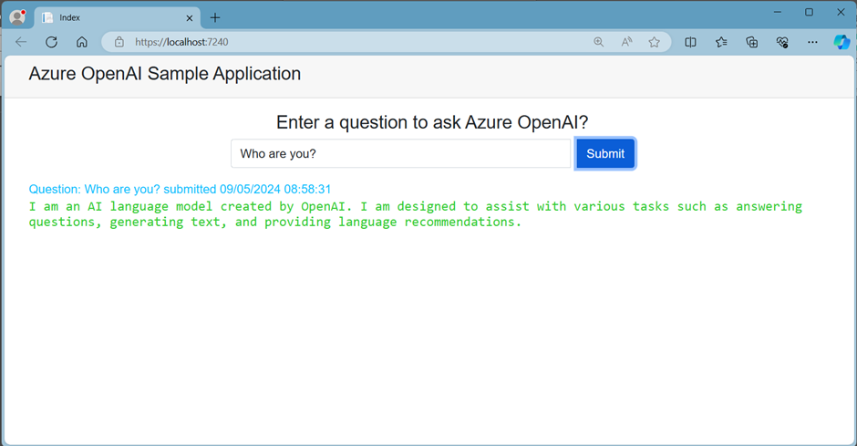Launch the Copilot sidebar
The width and height of the screenshot is (857, 446).
coord(842,42)
